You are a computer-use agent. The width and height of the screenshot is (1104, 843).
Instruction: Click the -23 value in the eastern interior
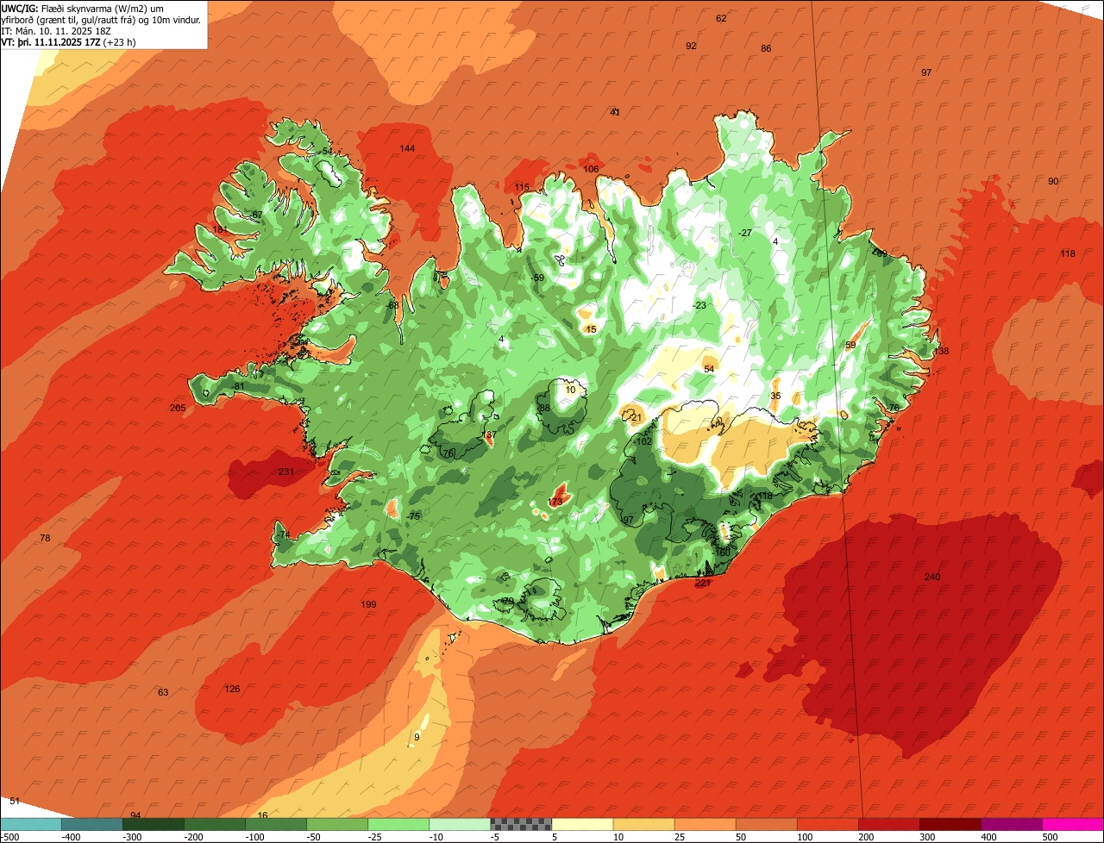click(x=699, y=305)
